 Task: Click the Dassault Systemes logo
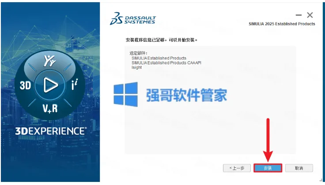[x=133, y=18]
